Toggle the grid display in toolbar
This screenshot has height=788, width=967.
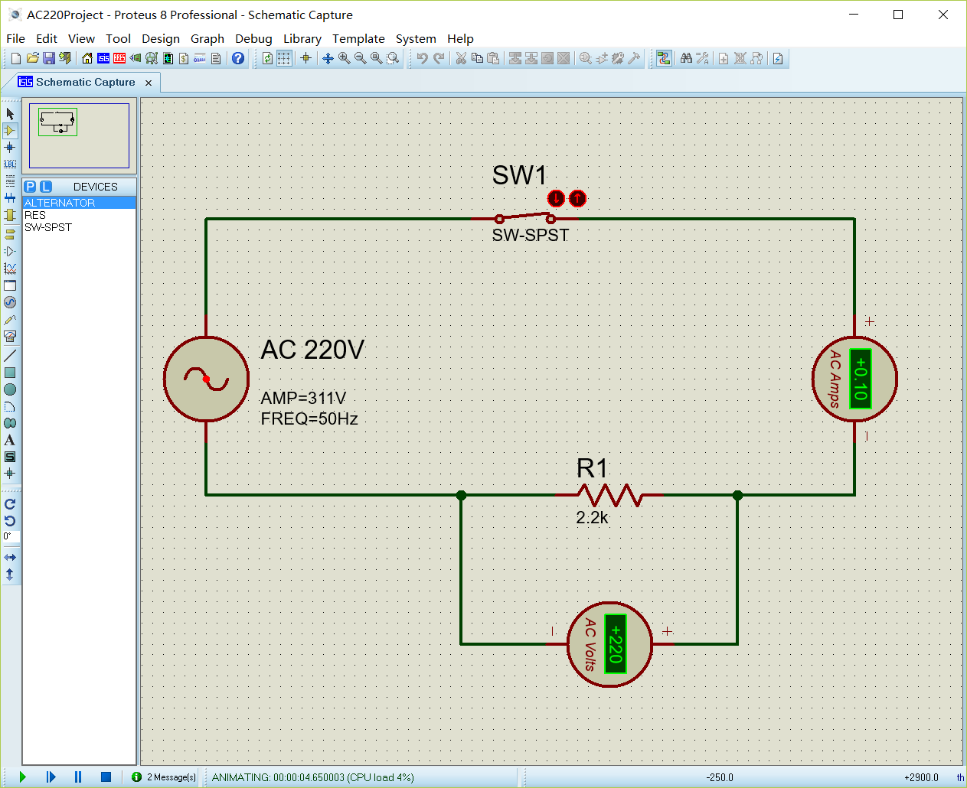pos(284,59)
